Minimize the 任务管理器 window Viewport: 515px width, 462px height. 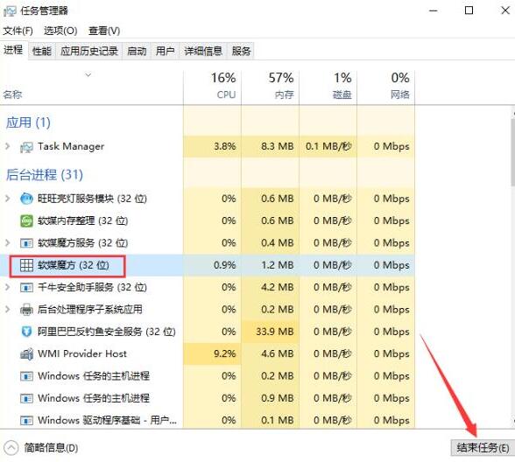tap(434, 10)
